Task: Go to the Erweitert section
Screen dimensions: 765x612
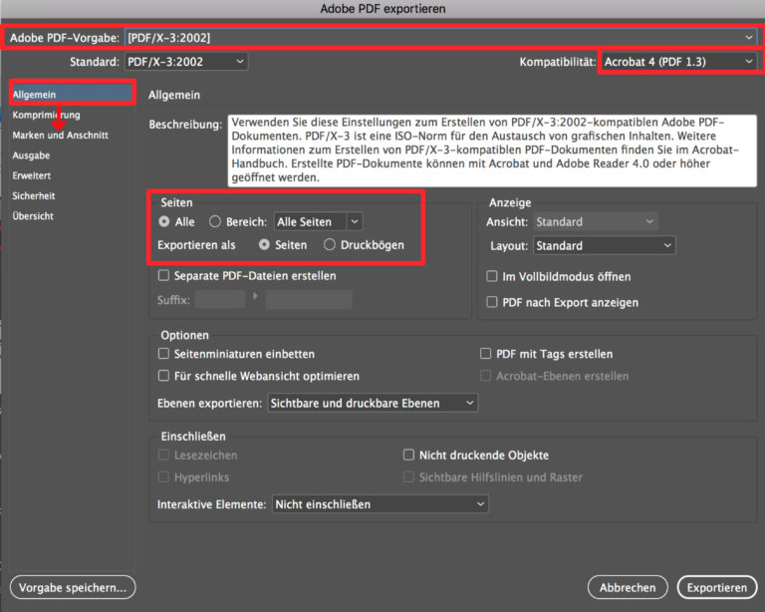Action: pyautogui.click(x=31, y=175)
